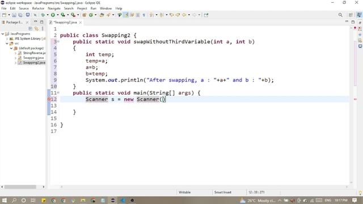Viewport: 363px width, 204px height.
Task: Open the New wizard dropdown arrow
Action: click(9, 15)
